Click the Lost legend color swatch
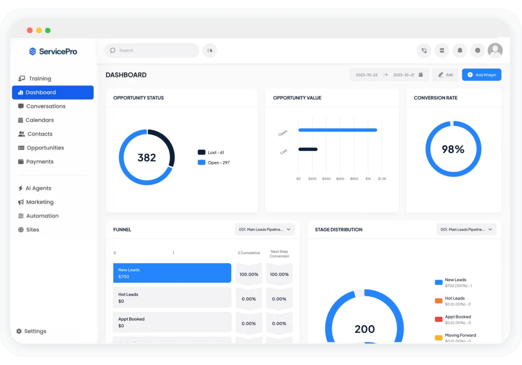The height and width of the screenshot is (365, 522). (x=201, y=153)
